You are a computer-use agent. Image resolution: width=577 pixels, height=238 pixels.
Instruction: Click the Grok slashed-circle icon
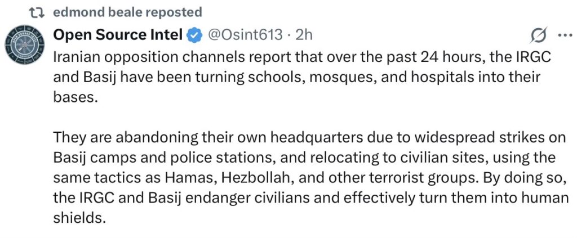pos(538,35)
